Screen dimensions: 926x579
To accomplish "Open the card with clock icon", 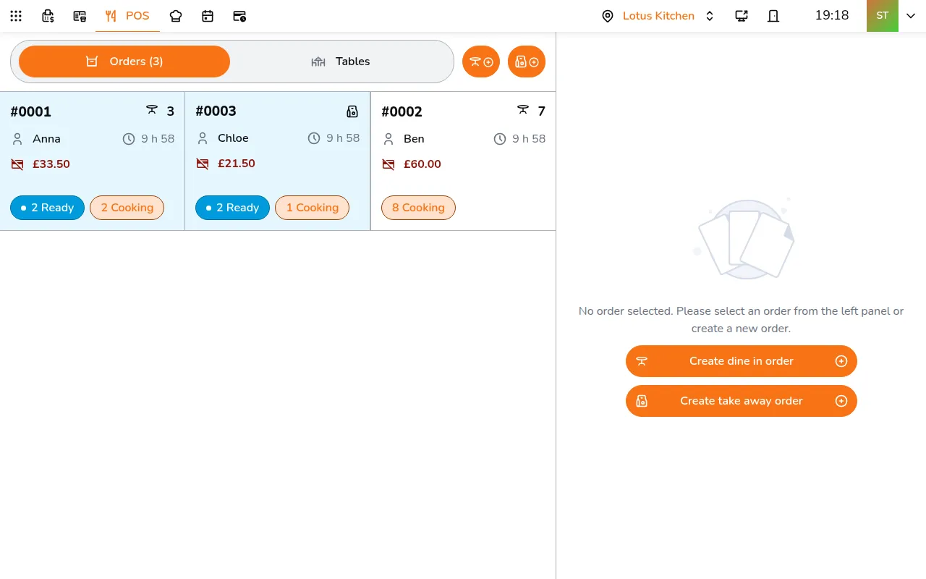I will tap(239, 16).
